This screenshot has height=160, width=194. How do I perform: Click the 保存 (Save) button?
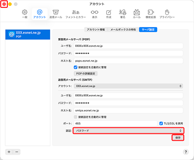pyautogui.click(x=178, y=138)
